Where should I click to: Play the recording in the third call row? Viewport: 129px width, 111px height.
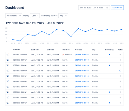[x=110, y=65]
